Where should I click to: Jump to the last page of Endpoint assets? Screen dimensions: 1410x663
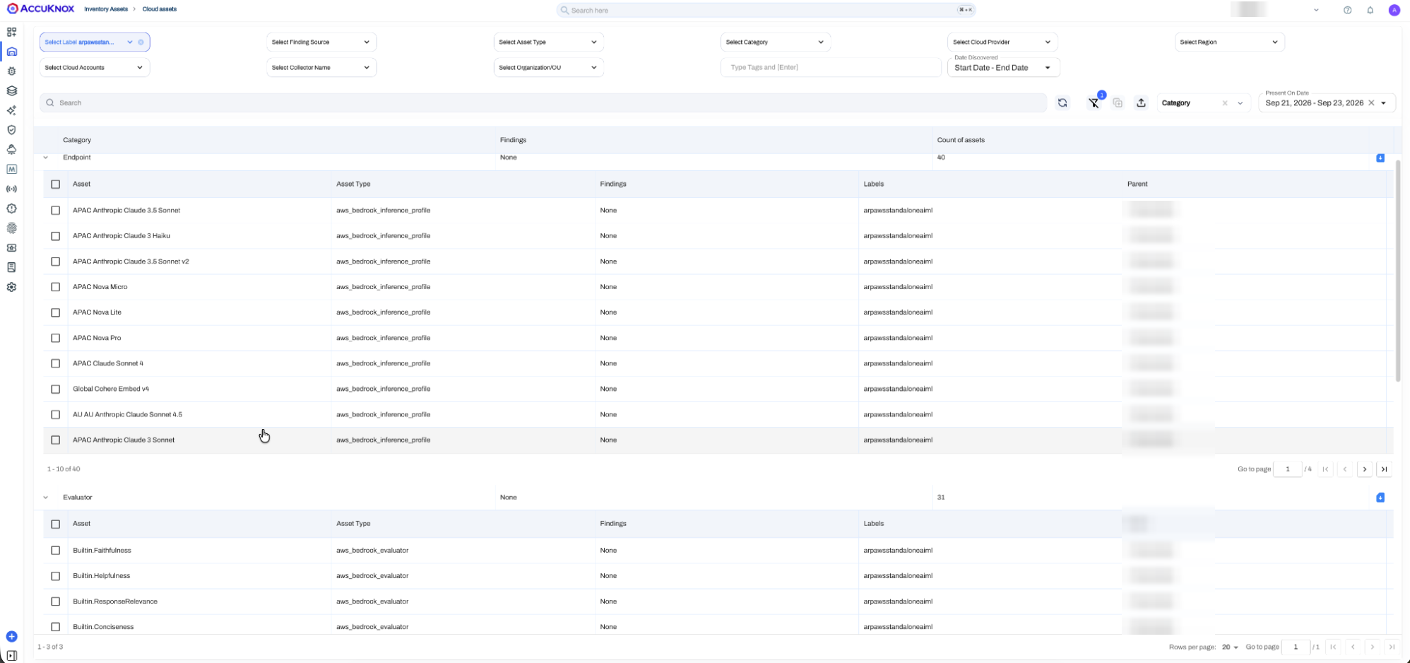[x=1385, y=469]
